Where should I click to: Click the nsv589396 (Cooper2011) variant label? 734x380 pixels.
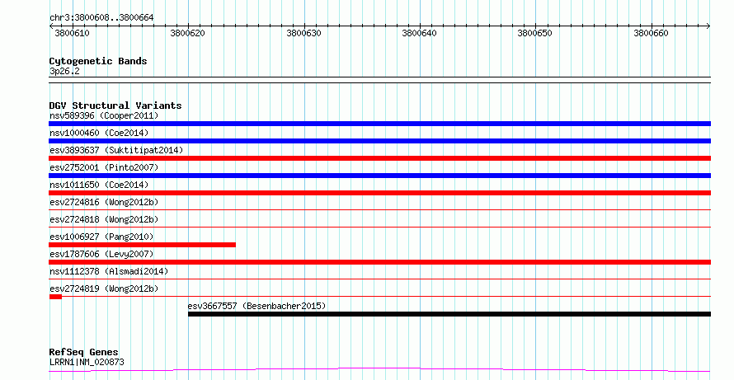104,115
